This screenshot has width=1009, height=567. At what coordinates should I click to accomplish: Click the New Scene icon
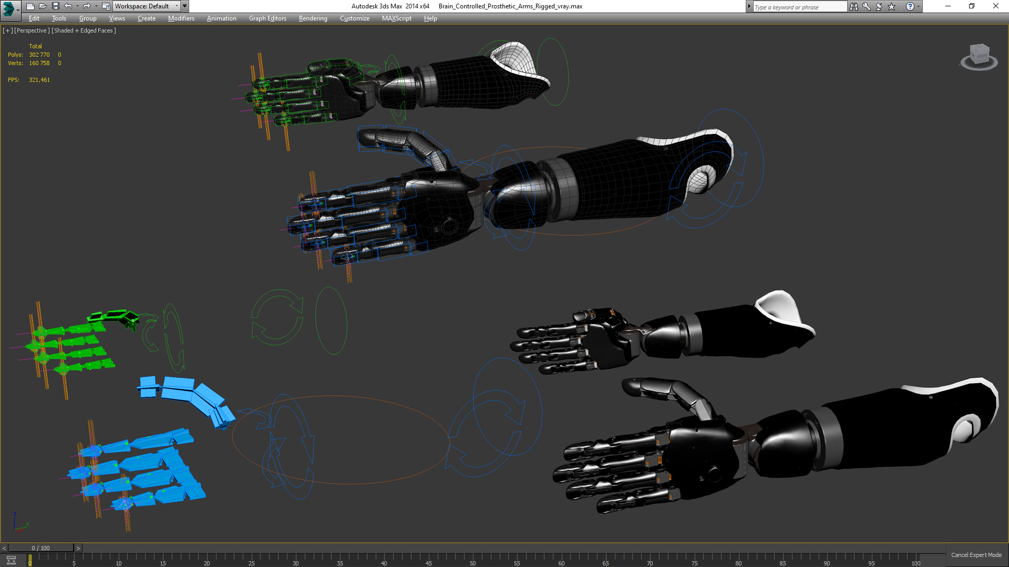click(30, 6)
